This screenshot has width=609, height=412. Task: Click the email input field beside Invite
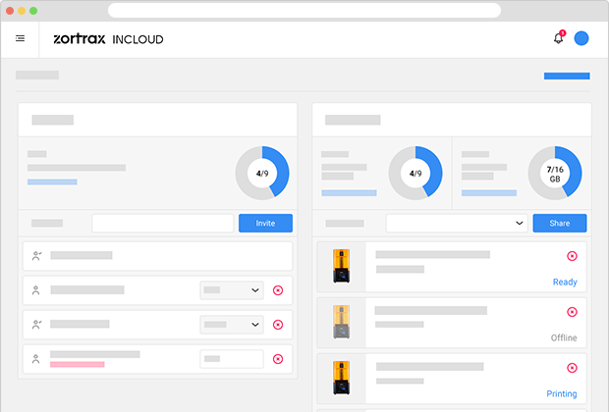click(x=162, y=224)
